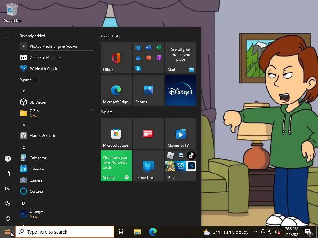Click the Windows Start button

(7, 232)
